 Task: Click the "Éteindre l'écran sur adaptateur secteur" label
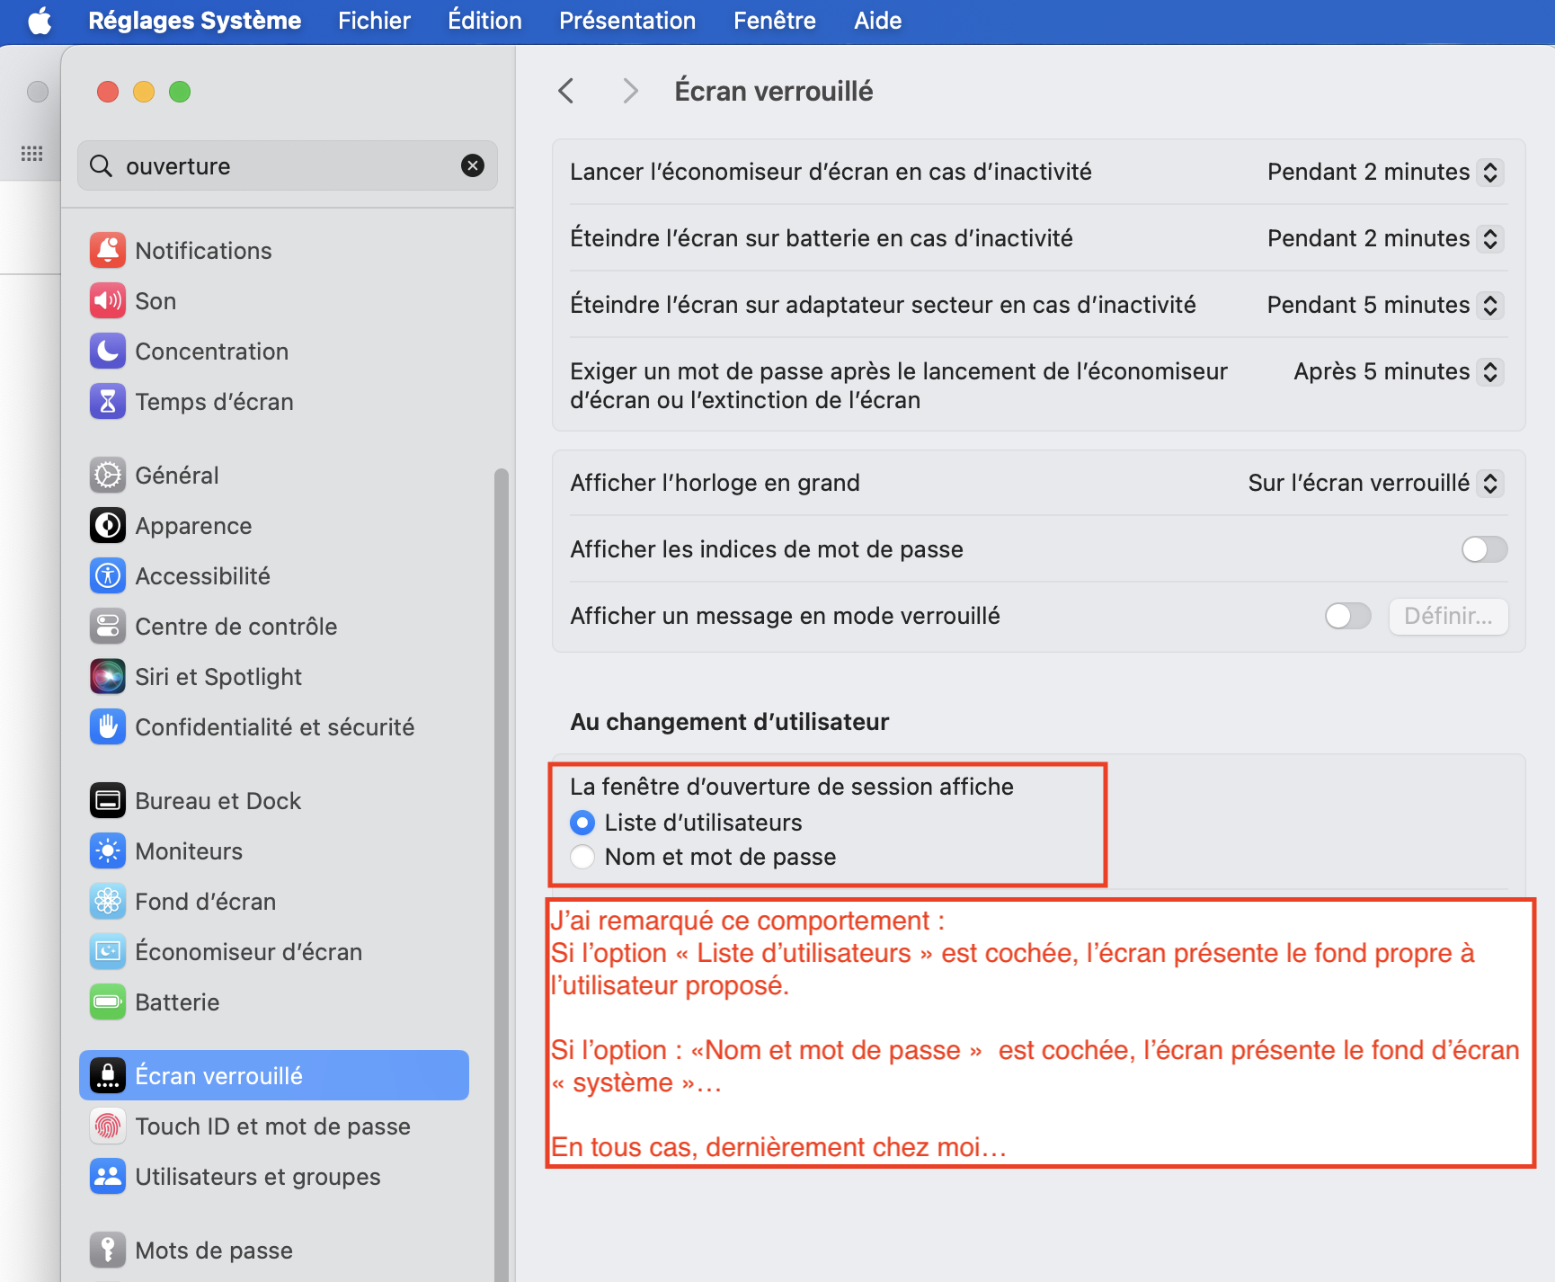[884, 305]
